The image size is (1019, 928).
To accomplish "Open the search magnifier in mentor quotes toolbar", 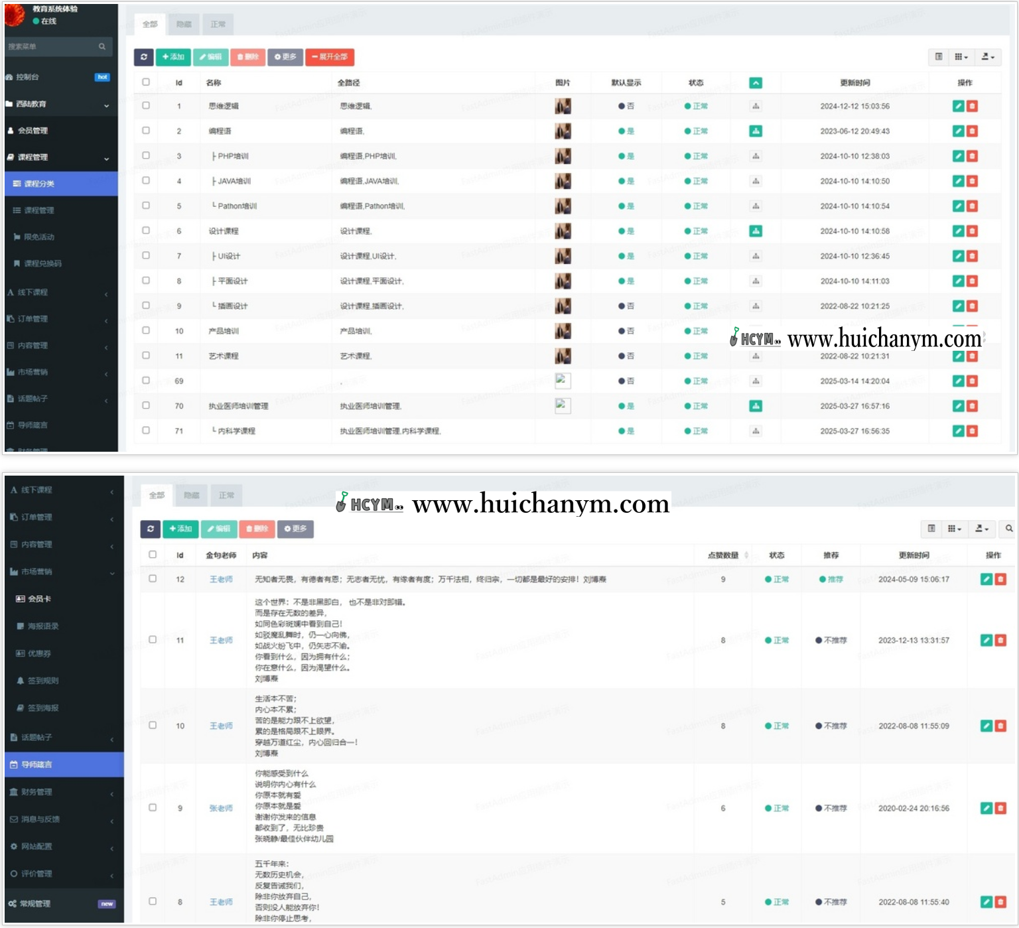I will tap(1008, 529).
